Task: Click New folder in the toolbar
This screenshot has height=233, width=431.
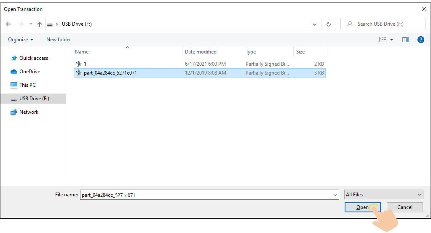Action: tap(59, 40)
